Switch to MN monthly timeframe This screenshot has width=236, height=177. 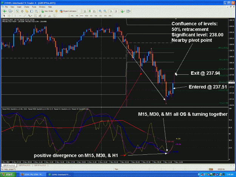click(x=110, y=15)
